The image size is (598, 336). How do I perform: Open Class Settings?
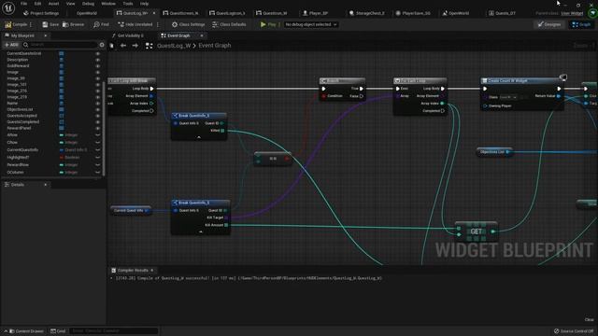click(188, 24)
